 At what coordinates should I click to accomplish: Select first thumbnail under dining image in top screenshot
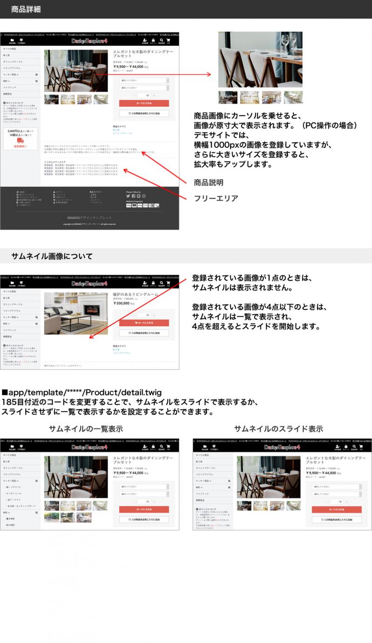click(x=51, y=99)
